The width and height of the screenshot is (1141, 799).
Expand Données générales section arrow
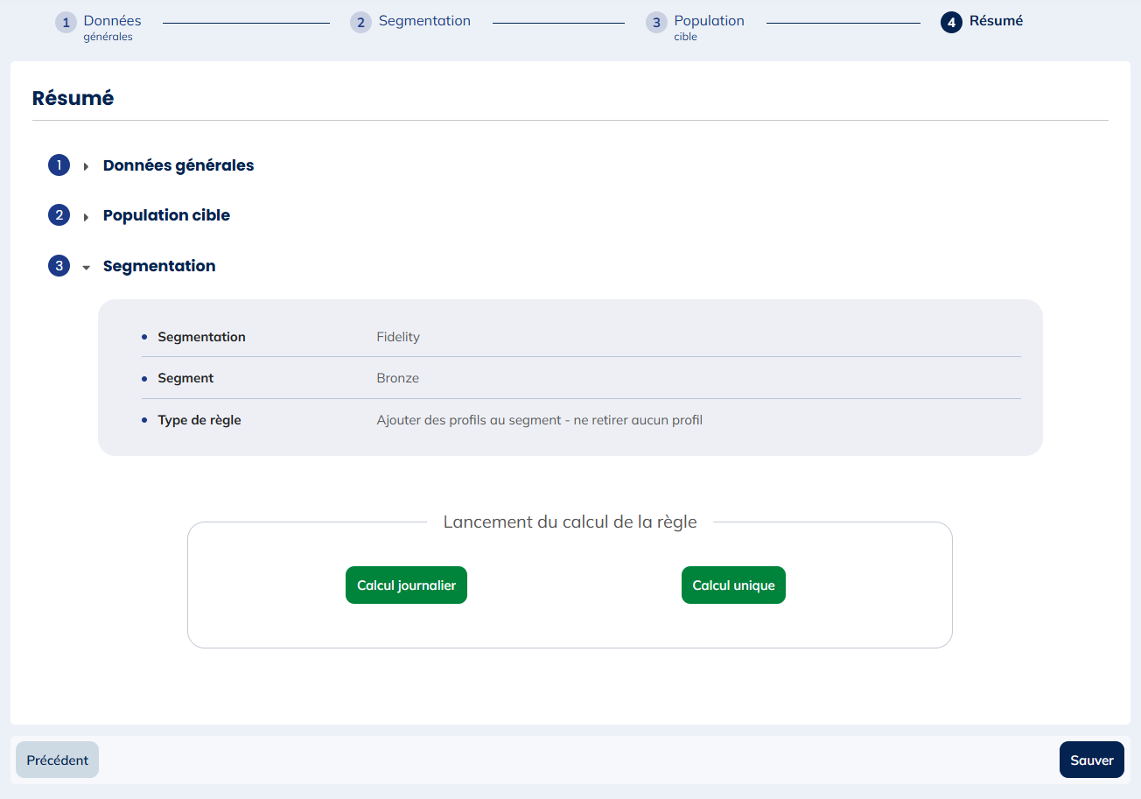click(x=86, y=166)
